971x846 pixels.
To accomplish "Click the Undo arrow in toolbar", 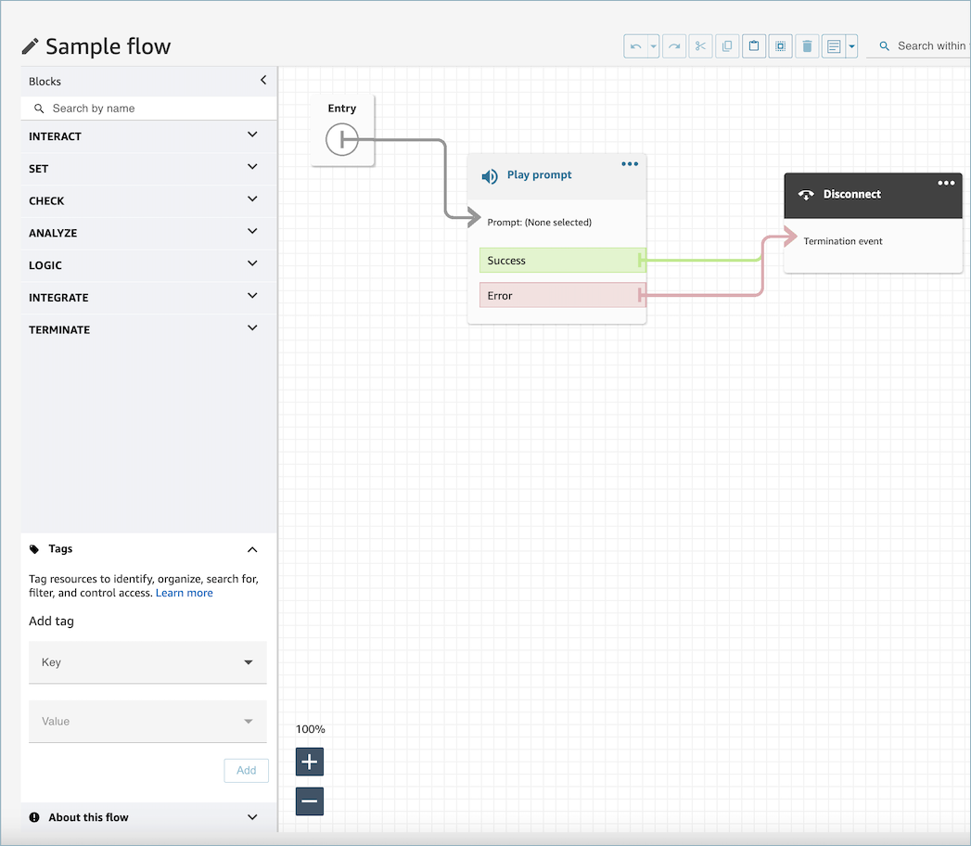I will tap(635, 46).
